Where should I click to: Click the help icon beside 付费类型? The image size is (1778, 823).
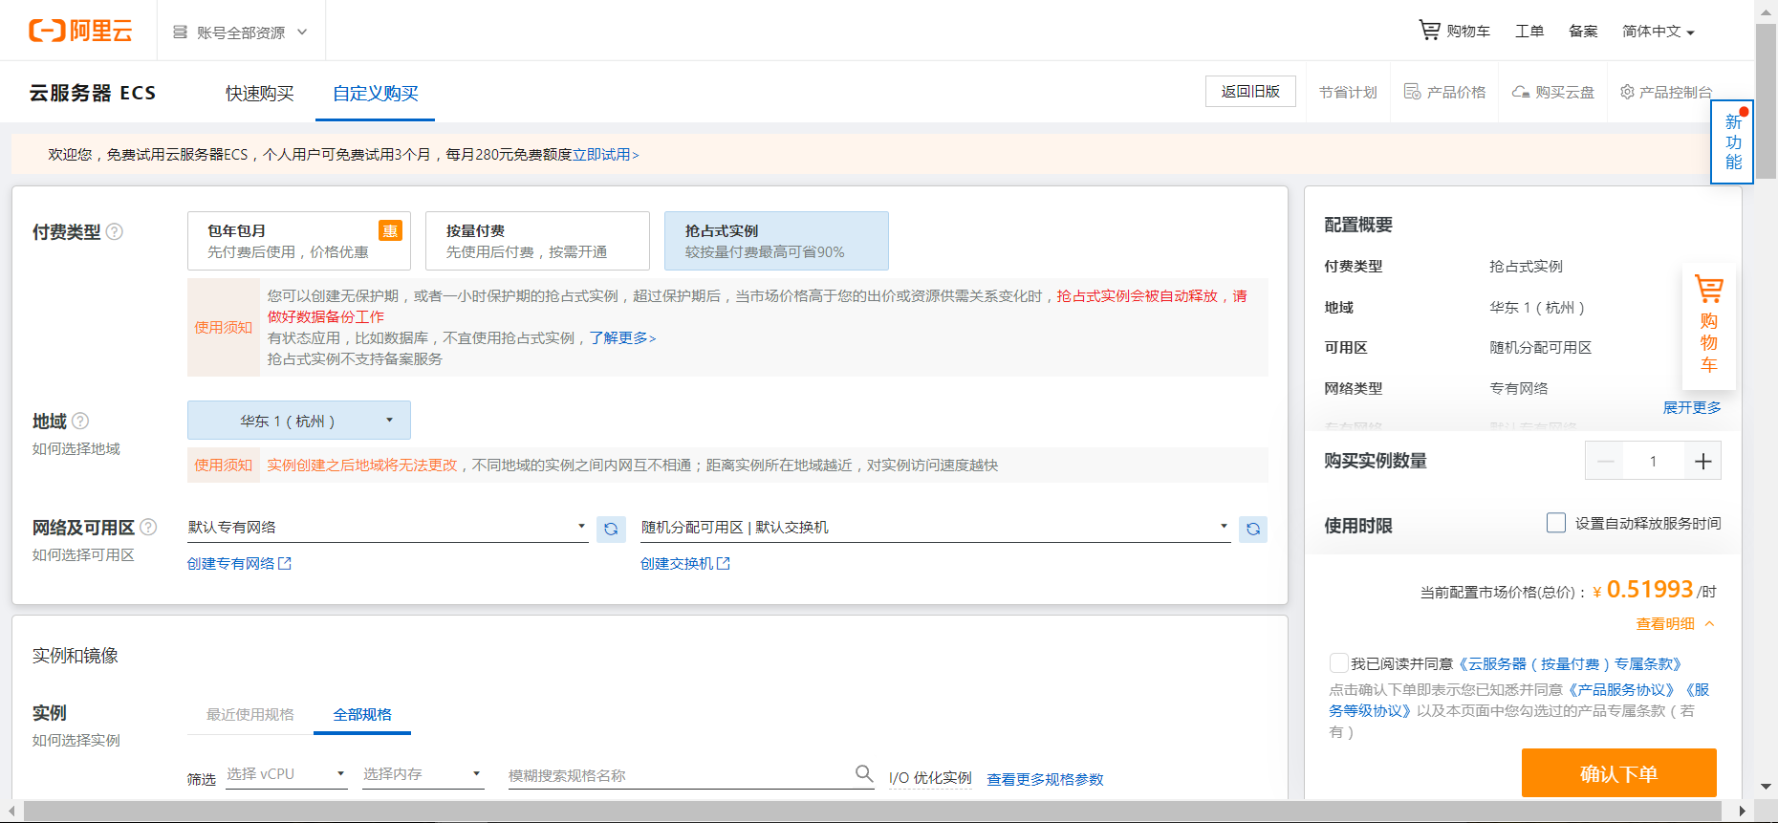click(x=114, y=231)
